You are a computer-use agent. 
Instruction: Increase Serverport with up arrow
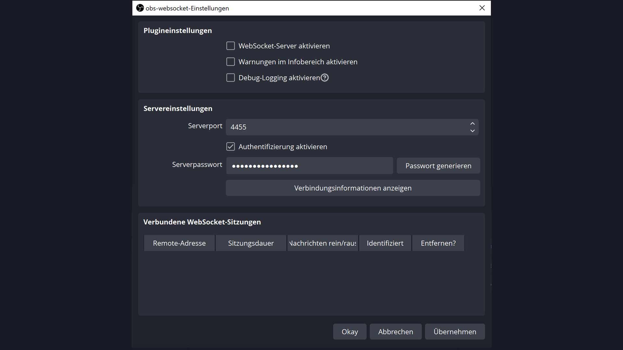pyautogui.click(x=472, y=123)
